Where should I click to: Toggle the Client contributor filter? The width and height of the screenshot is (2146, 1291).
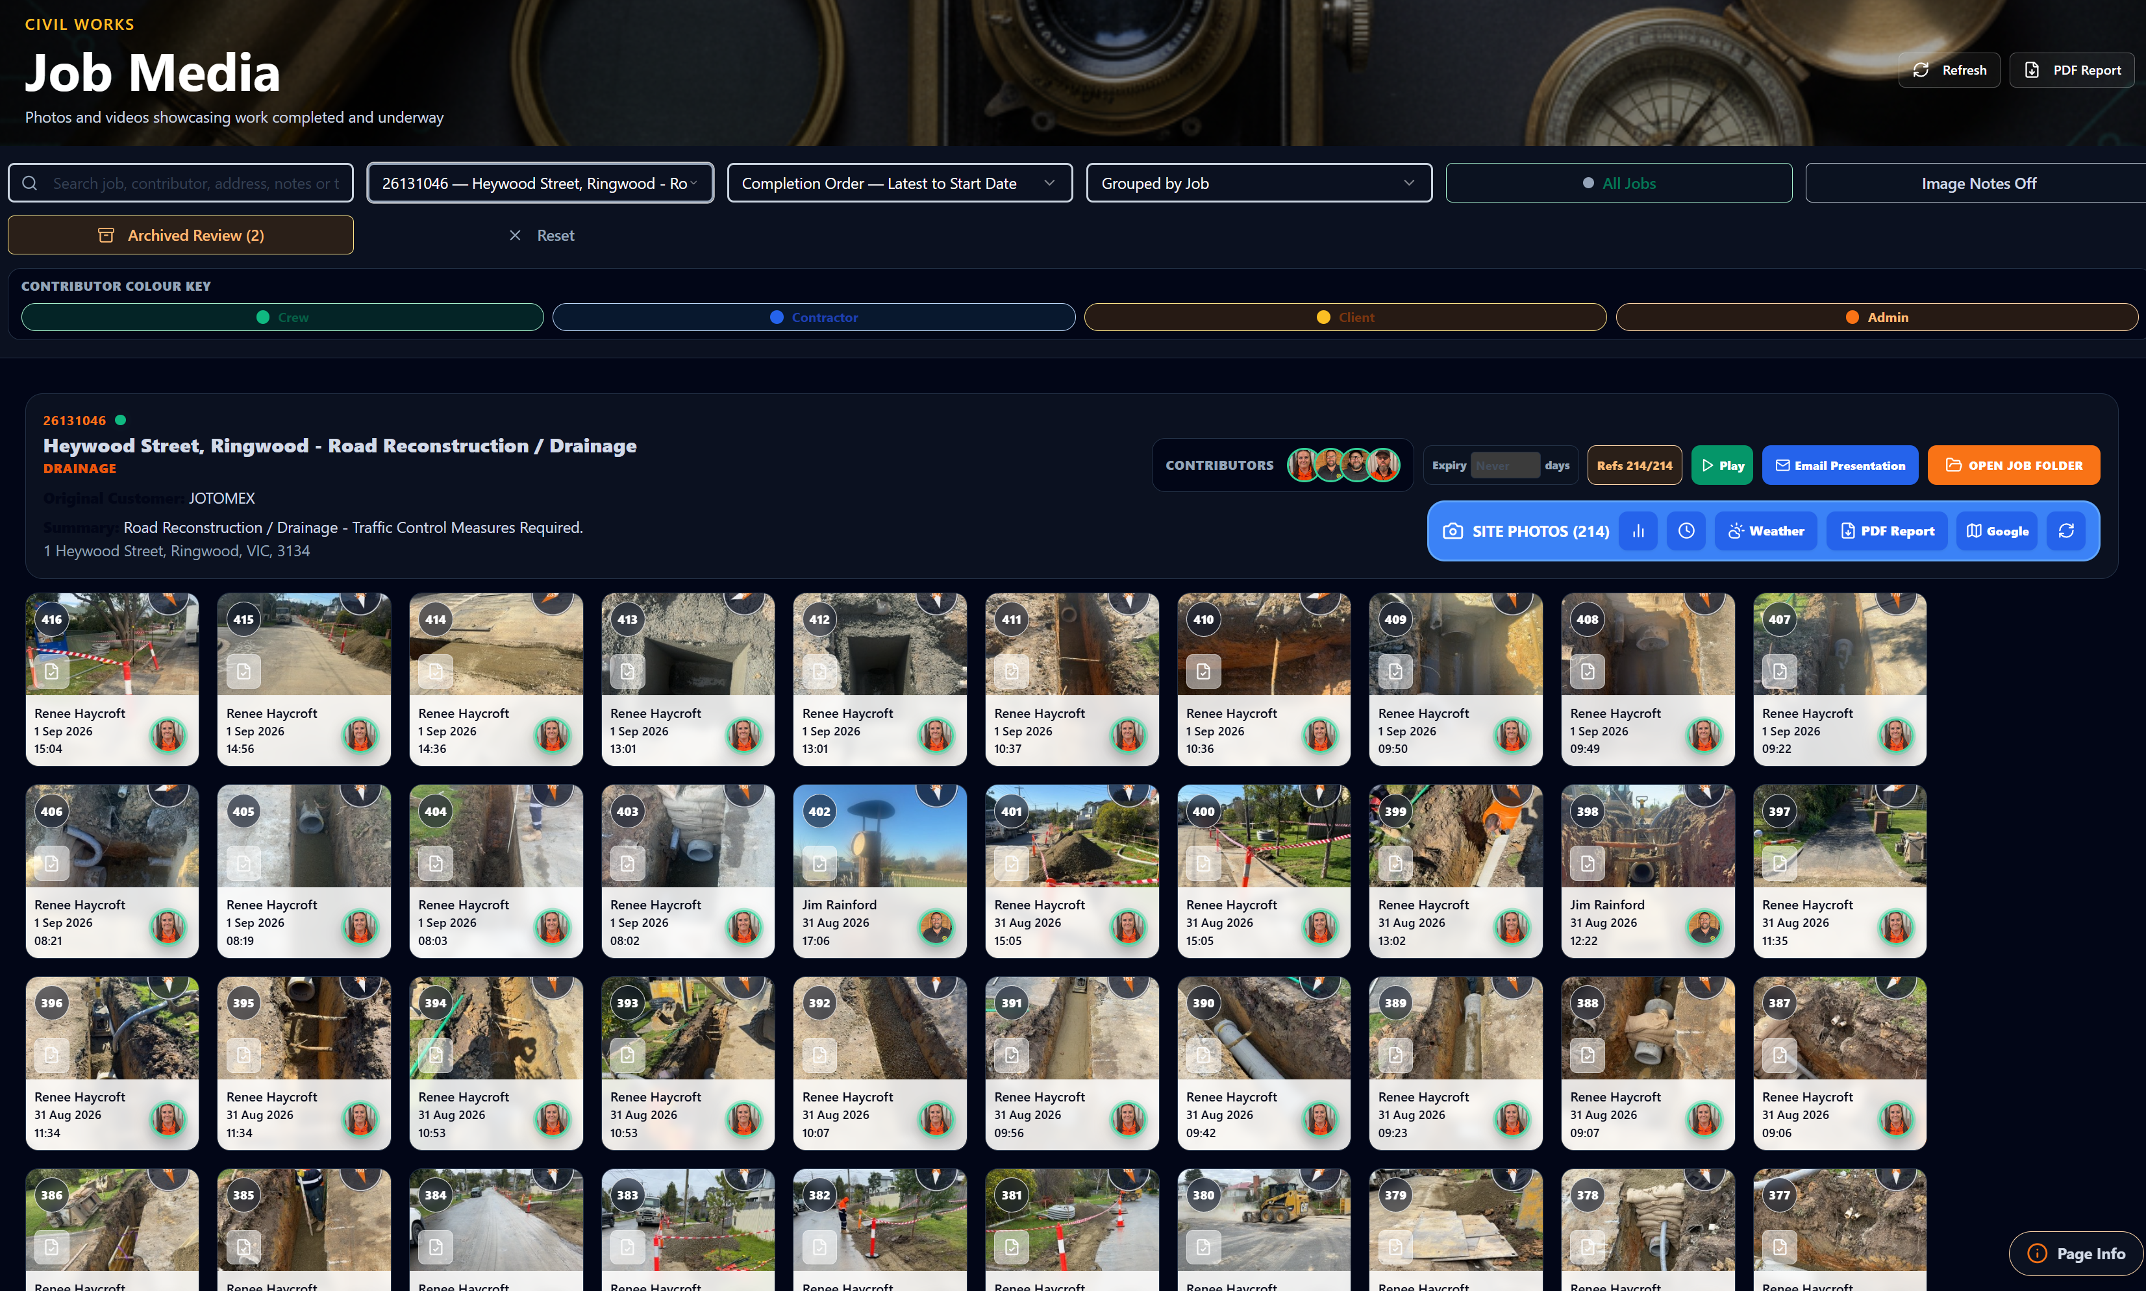click(x=1345, y=317)
